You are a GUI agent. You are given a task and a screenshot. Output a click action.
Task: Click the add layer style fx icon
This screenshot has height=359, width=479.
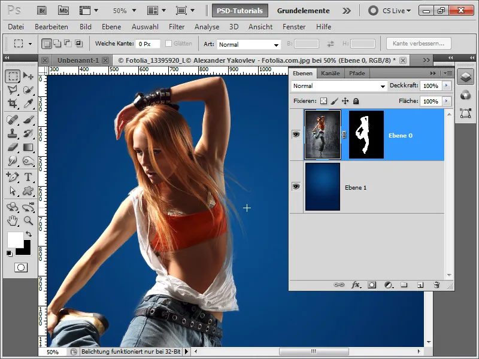(x=356, y=285)
